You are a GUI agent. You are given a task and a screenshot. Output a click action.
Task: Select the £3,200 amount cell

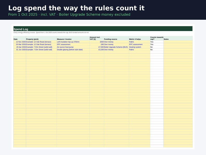click(97, 50)
